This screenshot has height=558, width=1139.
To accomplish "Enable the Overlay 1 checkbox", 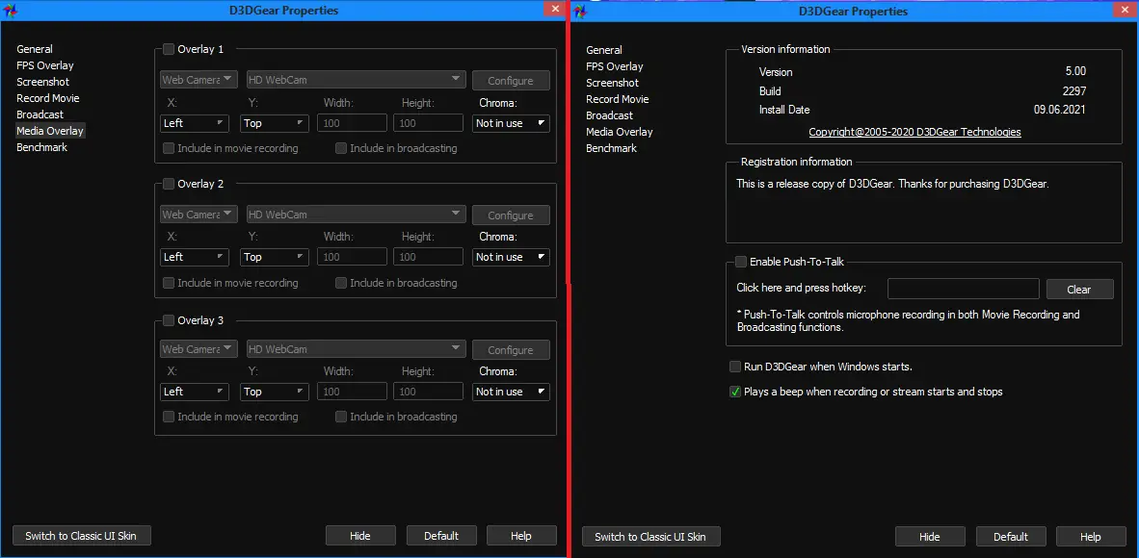I will click(x=169, y=49).
